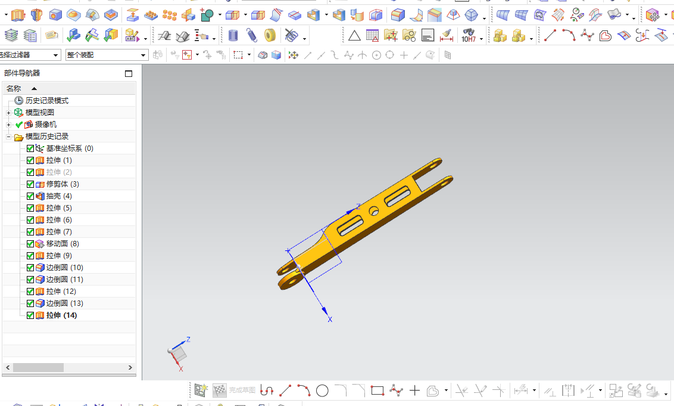The image size is (674, 406).
Task: Collapse the 模型历史记录 folder
Action: click(8, 137)
